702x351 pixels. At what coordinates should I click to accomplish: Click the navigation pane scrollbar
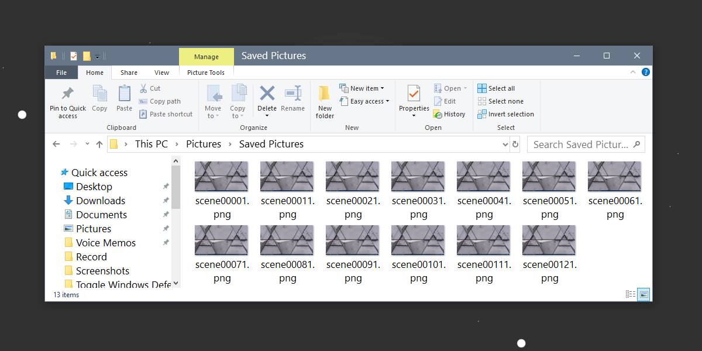176,187
